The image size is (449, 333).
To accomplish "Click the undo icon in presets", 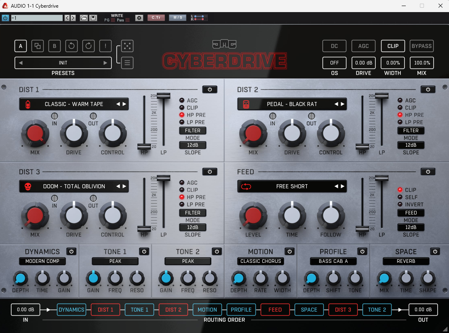I will tap(71, 46).
